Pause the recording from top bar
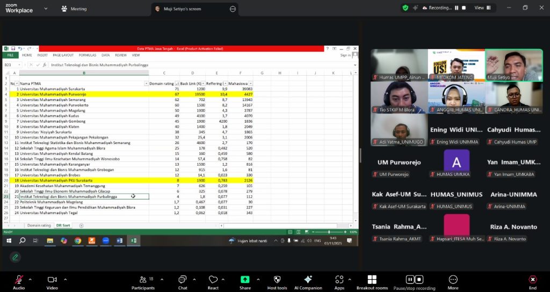Image resolution: width=550 pixels, height=292 pixels. click(x=457, y=8)
